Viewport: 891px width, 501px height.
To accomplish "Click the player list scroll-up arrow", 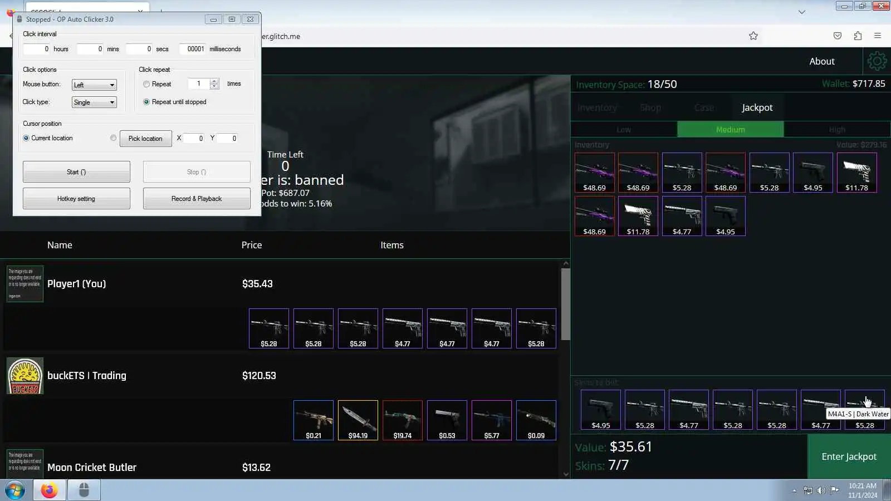I will [566, 264].
